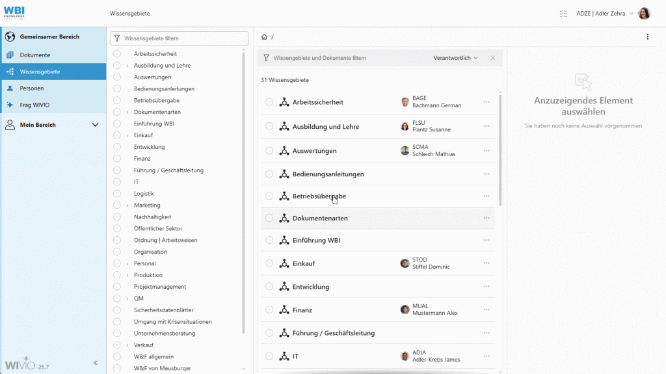666x374 pixels.
Task: Open the Verantwortlich dropdown
Action: (x=455, y=58)
